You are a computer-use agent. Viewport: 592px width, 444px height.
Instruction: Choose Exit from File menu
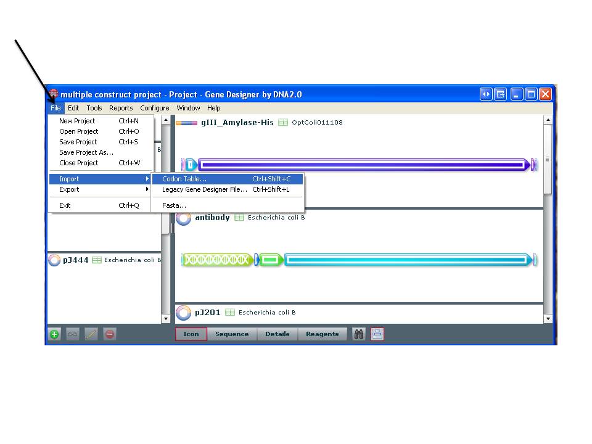(101, 205)
